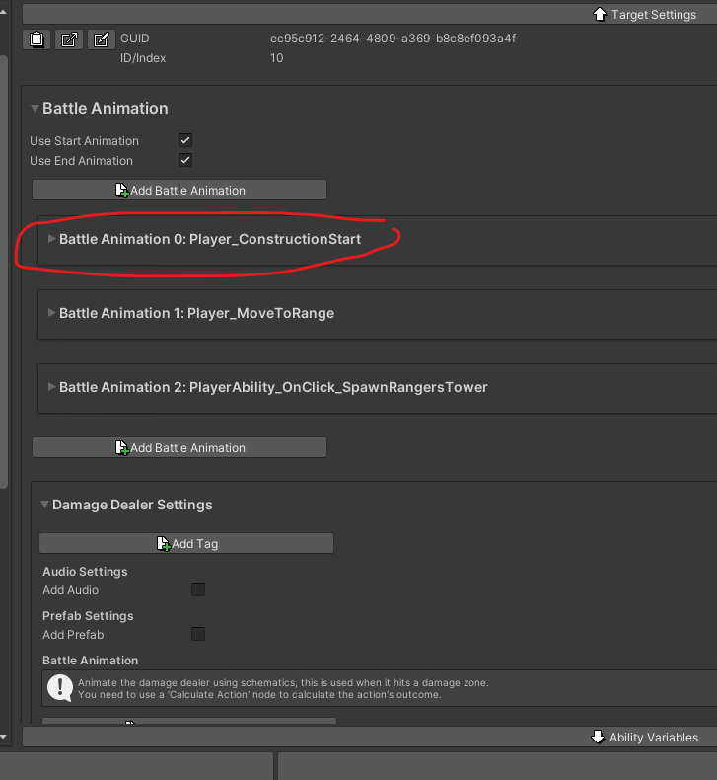Click the ID/Index label
Screen dimensions: 717x780
[x=143, y=58]
